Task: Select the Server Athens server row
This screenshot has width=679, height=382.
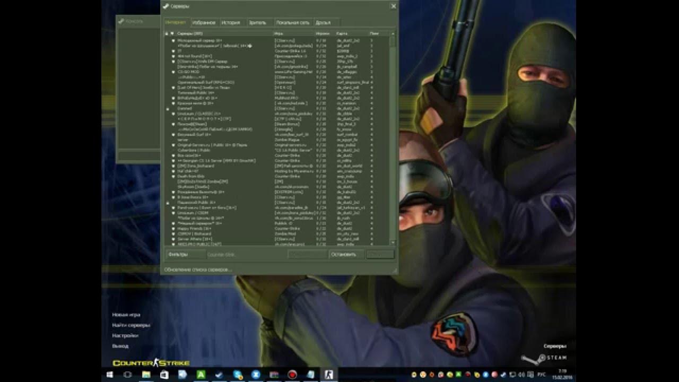Action: 277,239
